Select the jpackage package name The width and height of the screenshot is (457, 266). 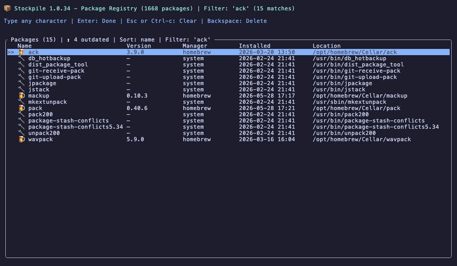42,83
